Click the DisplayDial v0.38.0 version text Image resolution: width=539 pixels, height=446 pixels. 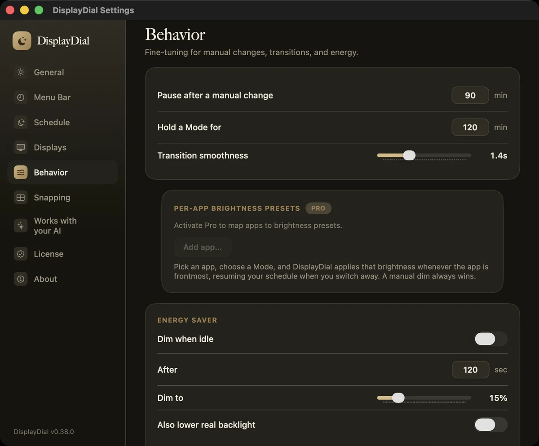coord(44,432)
